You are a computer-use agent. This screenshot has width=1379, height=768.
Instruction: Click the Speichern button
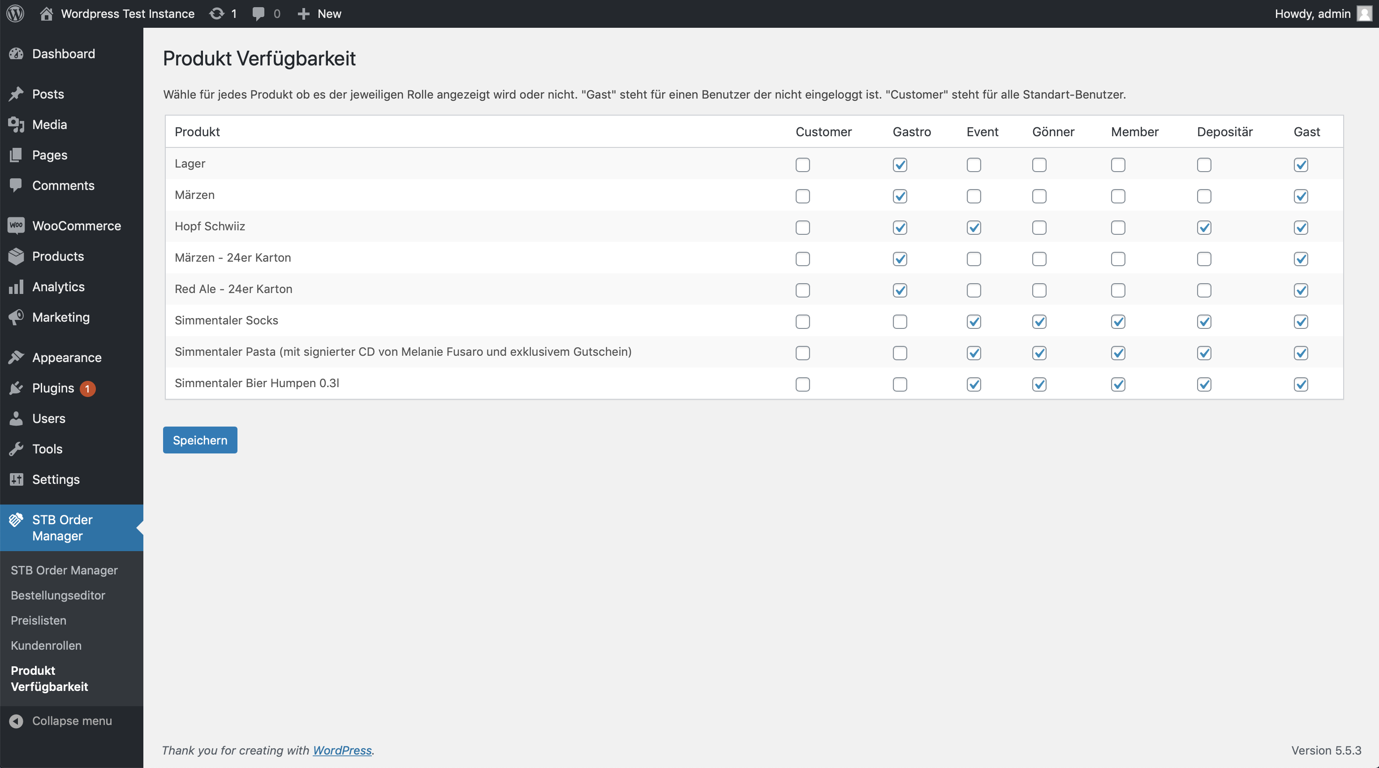coord(200,440)
